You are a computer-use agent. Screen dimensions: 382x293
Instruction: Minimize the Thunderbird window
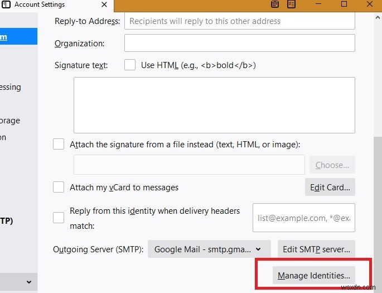coord(318,4)
